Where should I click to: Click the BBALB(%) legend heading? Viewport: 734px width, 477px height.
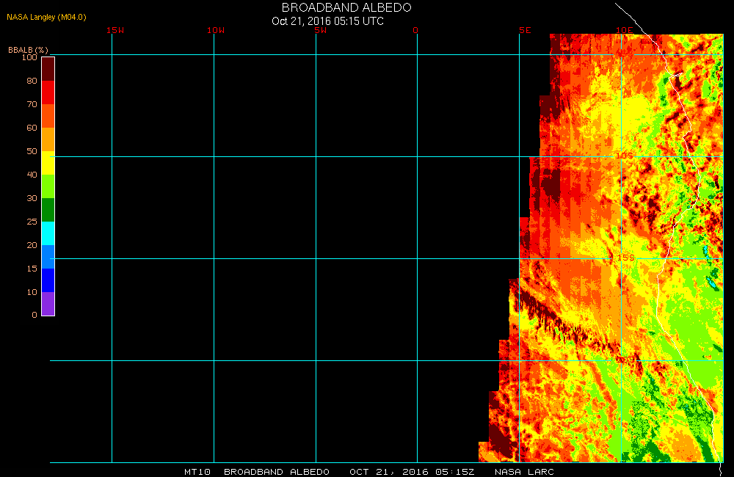[28, 50]
